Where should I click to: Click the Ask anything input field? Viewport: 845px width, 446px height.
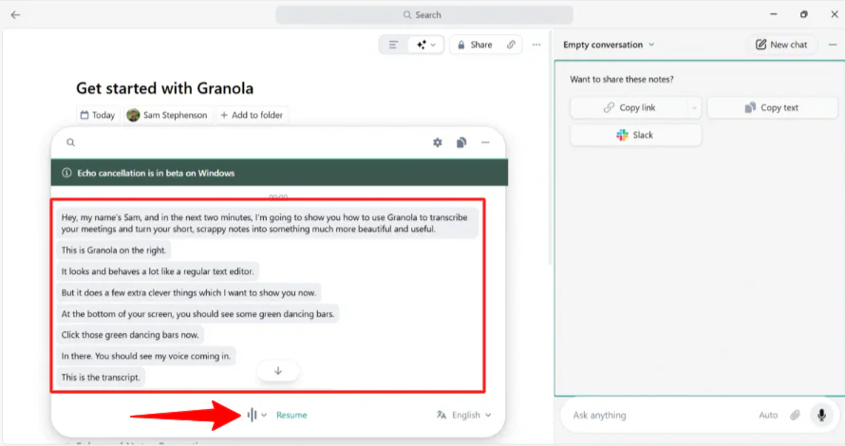pyautogui.click(x=661, y=416)
